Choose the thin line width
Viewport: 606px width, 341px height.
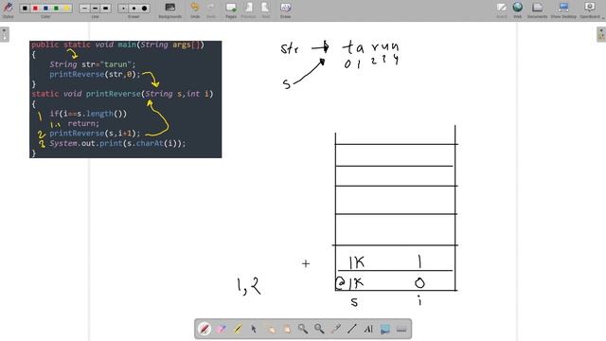pos(84,9)
